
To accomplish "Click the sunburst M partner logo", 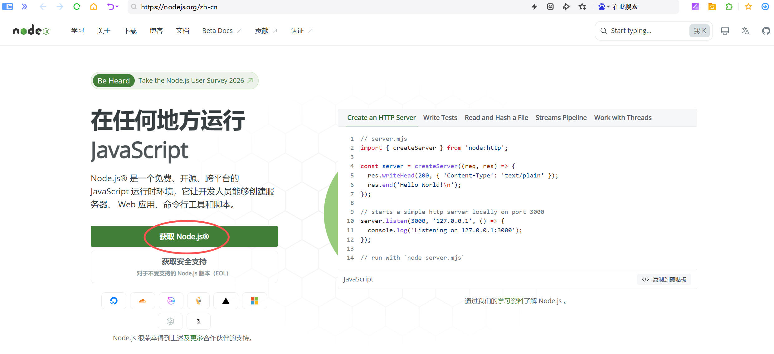I will pyautogui.click(x=198, y=301).
